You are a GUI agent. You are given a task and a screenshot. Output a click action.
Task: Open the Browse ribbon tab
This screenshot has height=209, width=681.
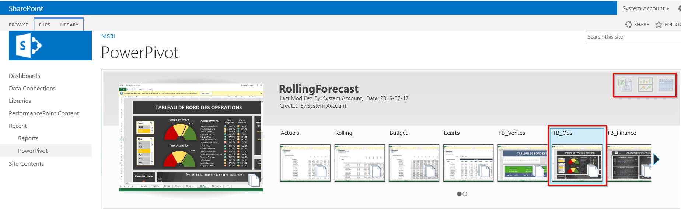pyautogui.click(x=18, y=25)
